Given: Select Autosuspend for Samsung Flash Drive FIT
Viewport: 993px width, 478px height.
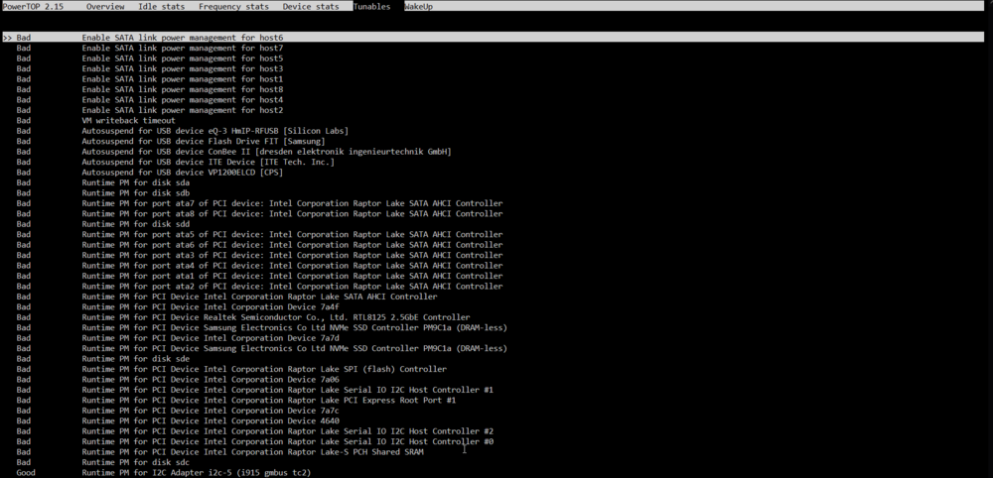Looking at the screenshot, I should (x=171, y=141).
